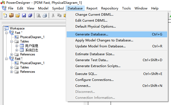Click the Save floppy disk icon
The image size is (171, 105).
pos(24,15)
